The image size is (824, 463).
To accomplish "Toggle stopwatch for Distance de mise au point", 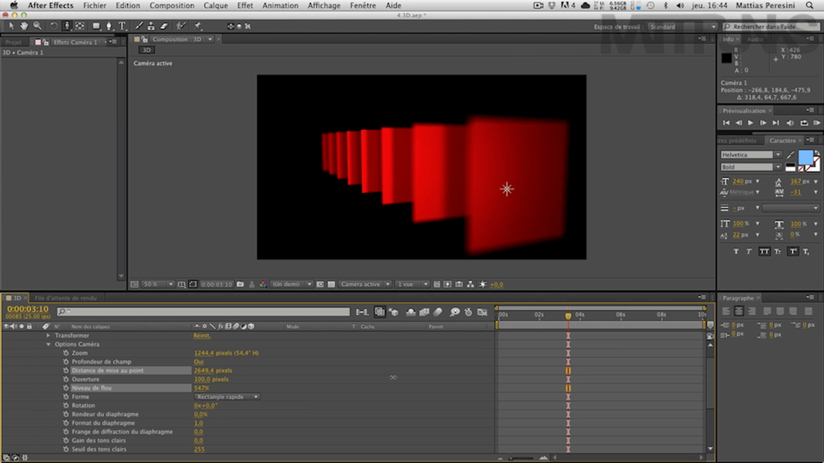I will (66, 370).
